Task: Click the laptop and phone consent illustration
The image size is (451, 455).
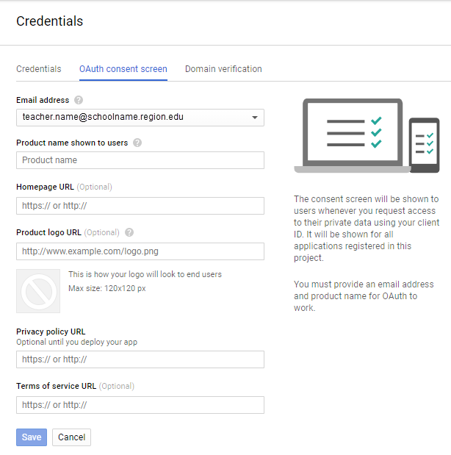Action: coord(367,136)
